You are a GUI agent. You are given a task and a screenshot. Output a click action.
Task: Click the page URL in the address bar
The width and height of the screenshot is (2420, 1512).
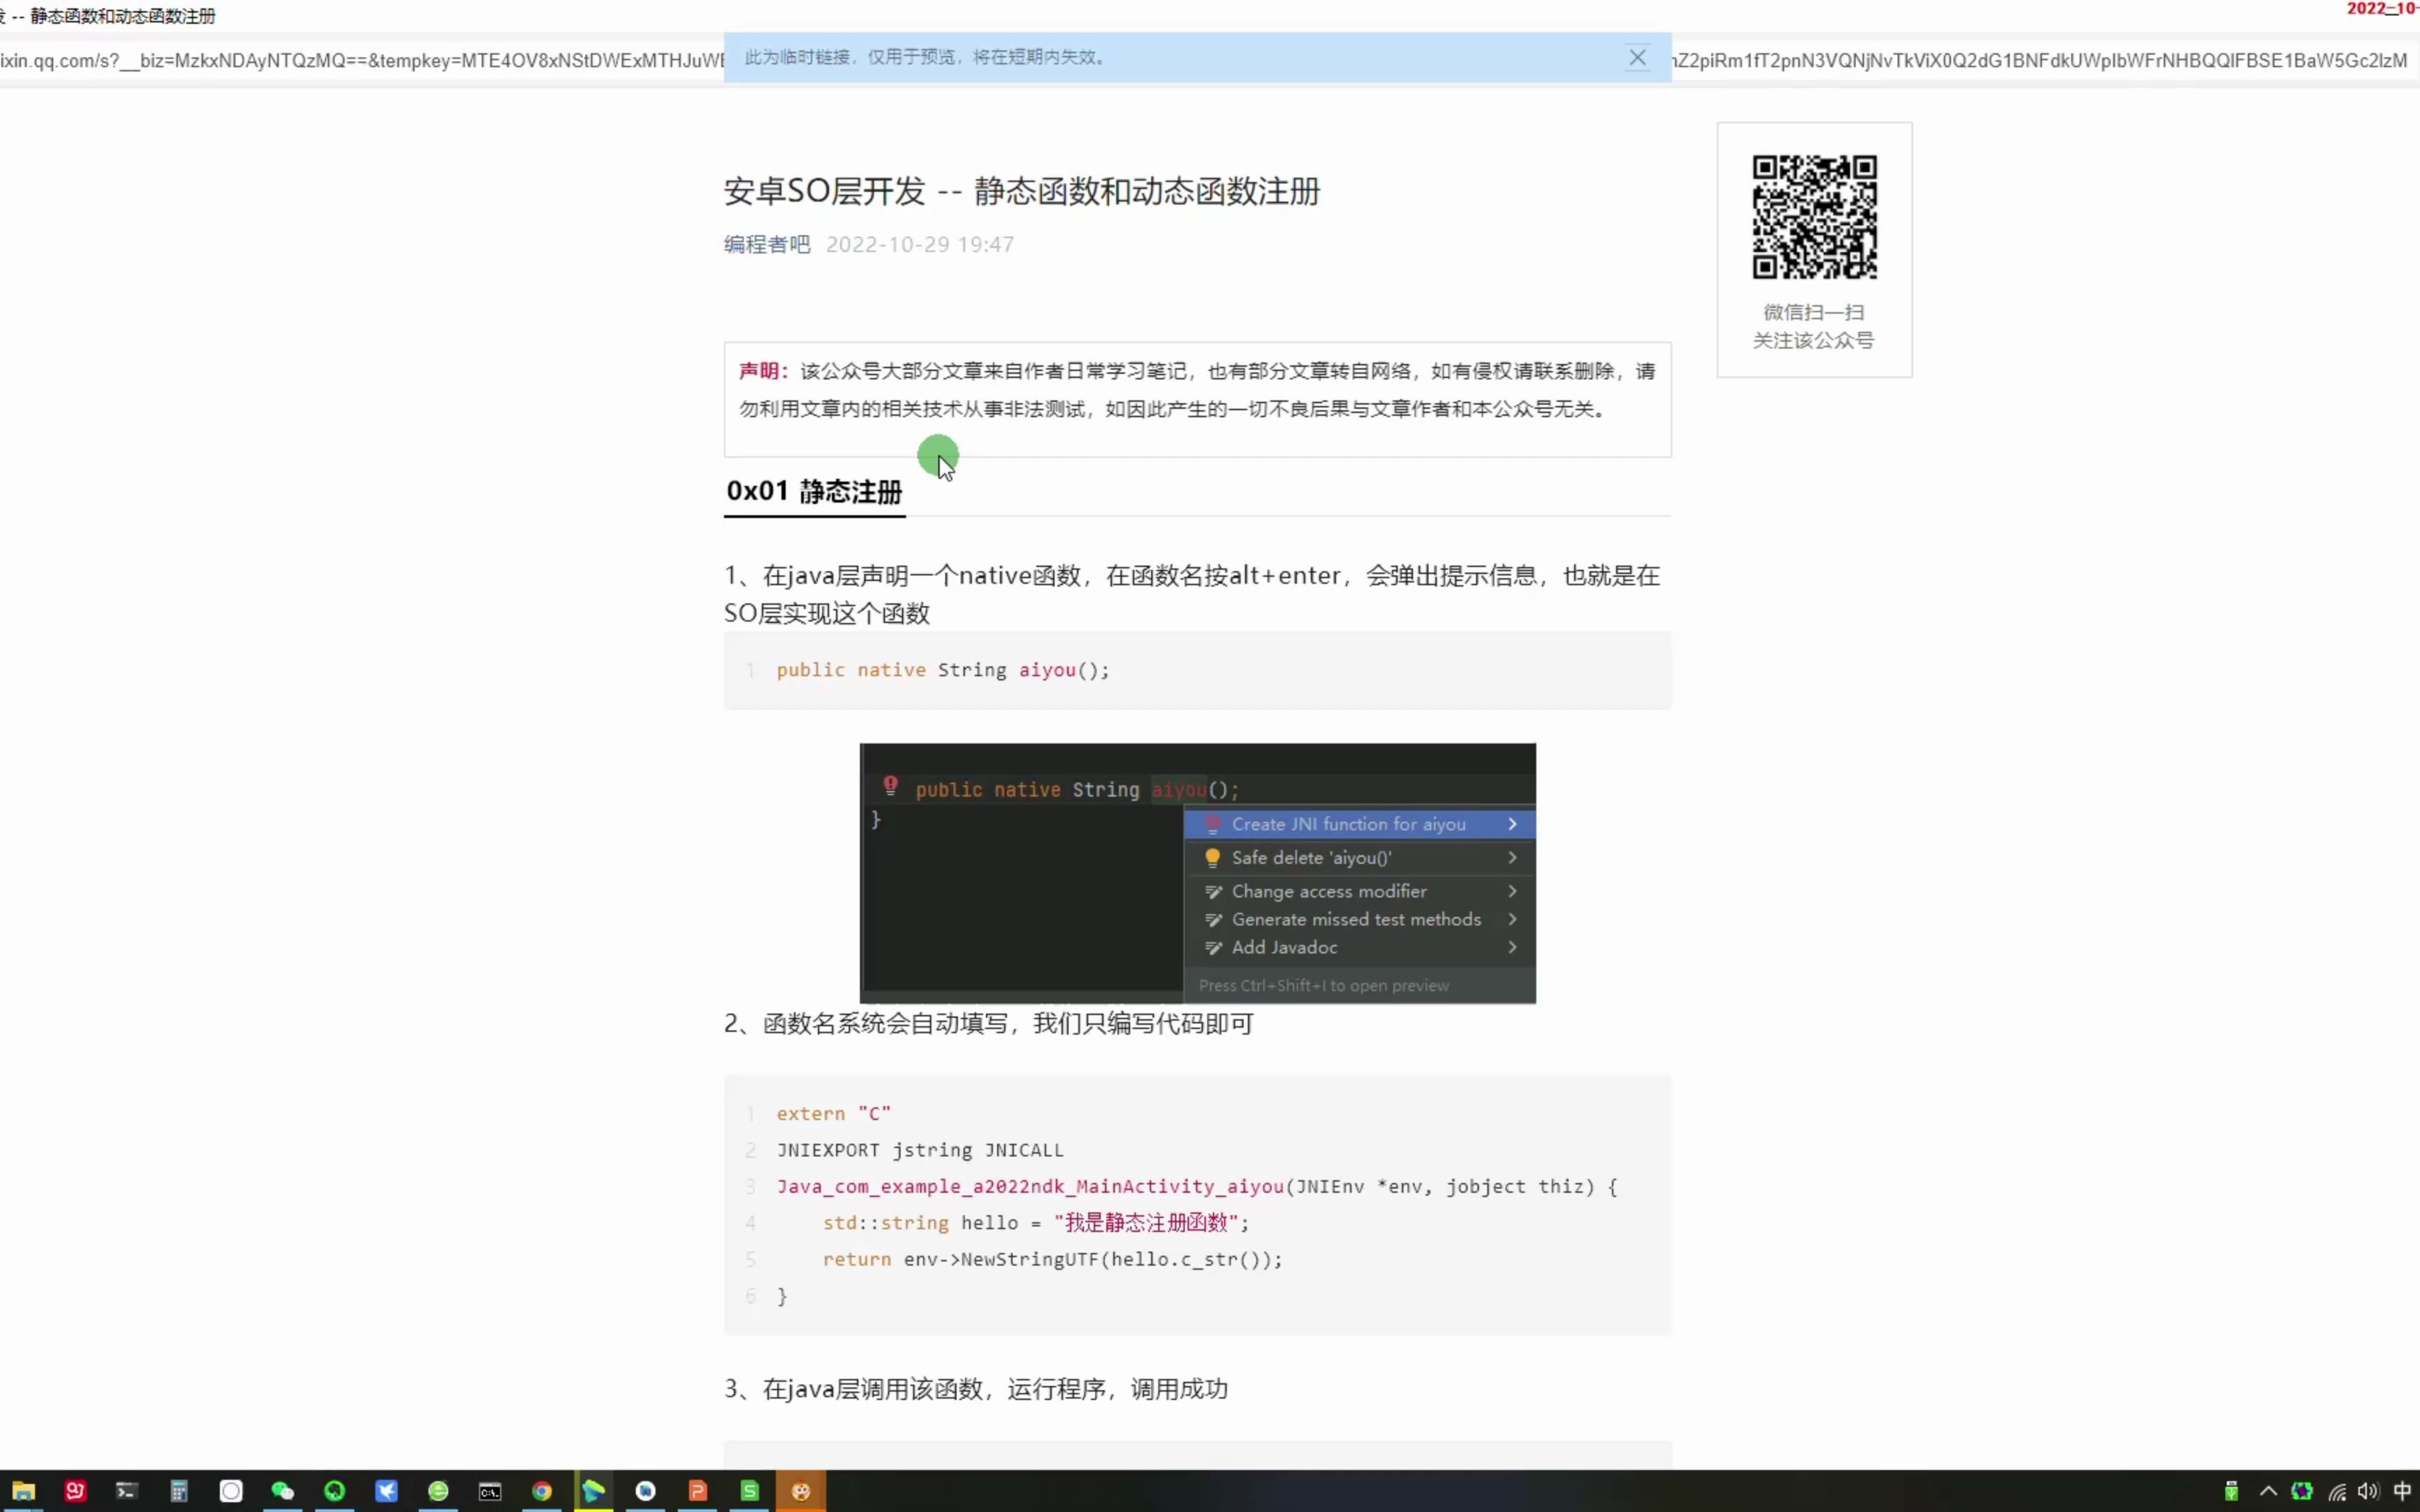[x=362, y=60]
